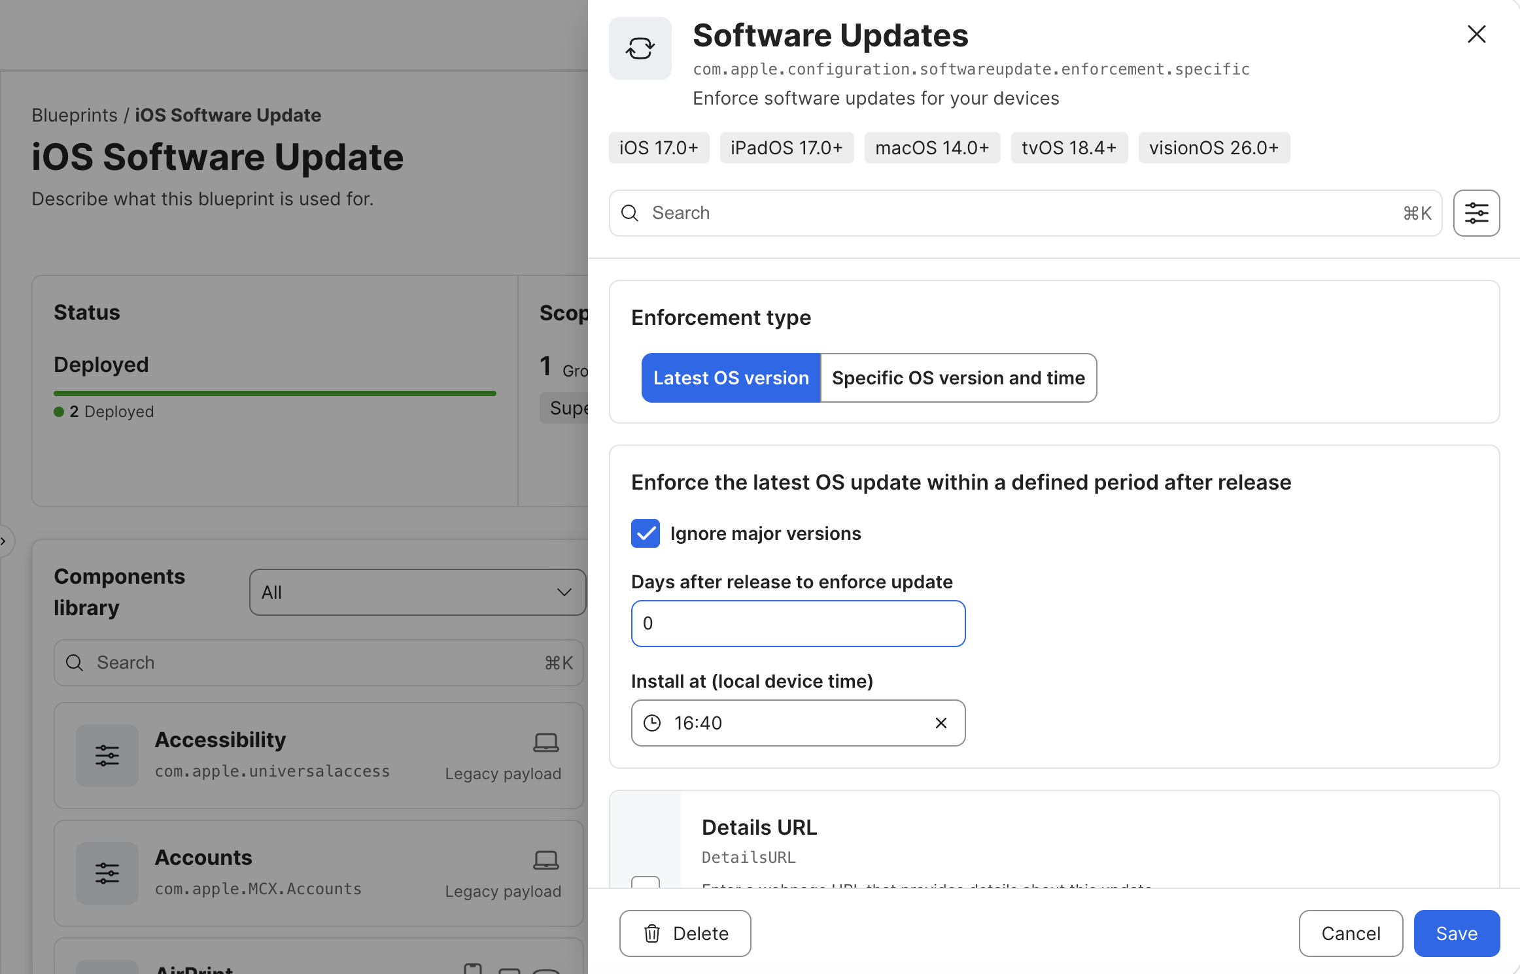This screenshot has width=1520, height=974.
Task: Clear the Install at time value
Action: click(941, 723)
